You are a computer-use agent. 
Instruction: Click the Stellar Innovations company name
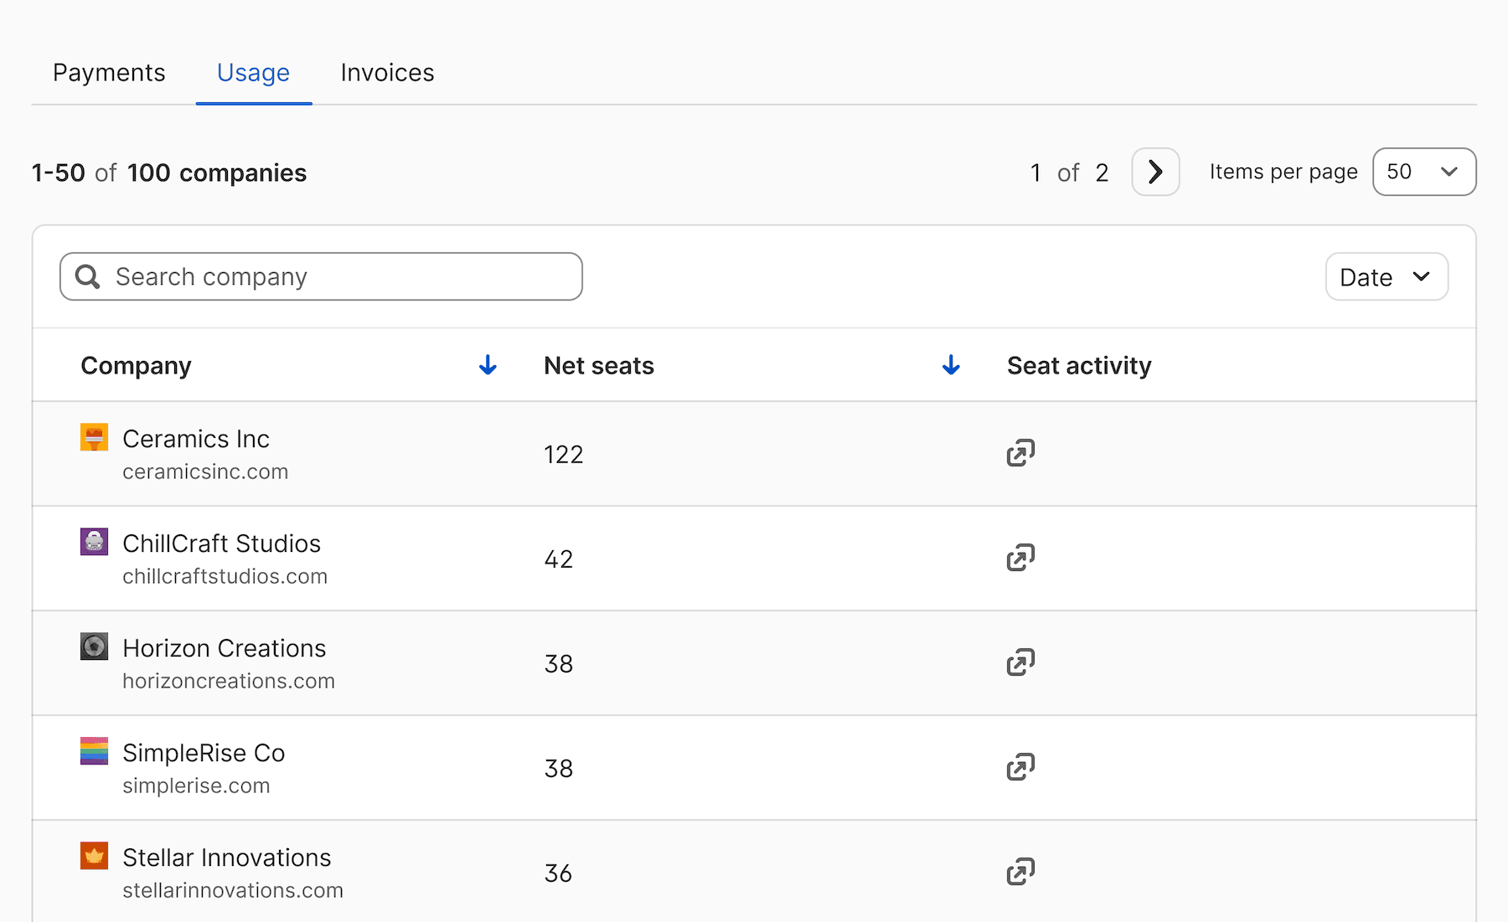pos(227,858)
